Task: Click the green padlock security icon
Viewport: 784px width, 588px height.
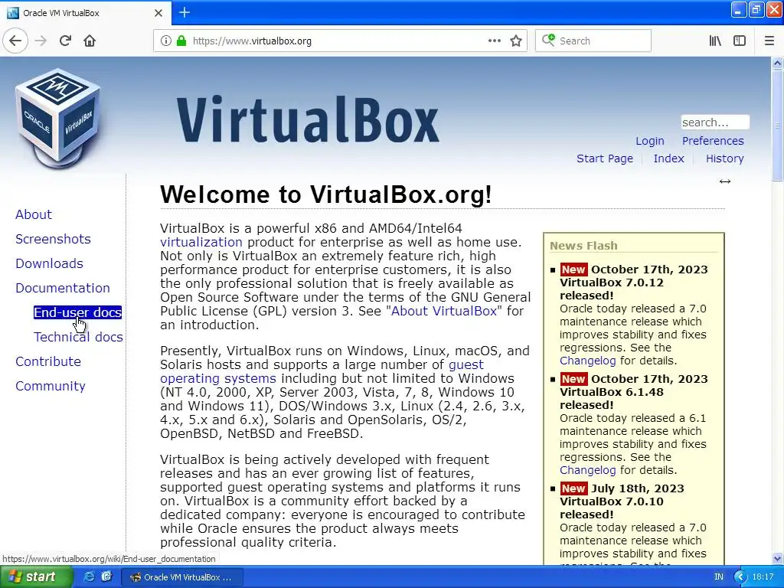Action: click(x=181, y=41)
